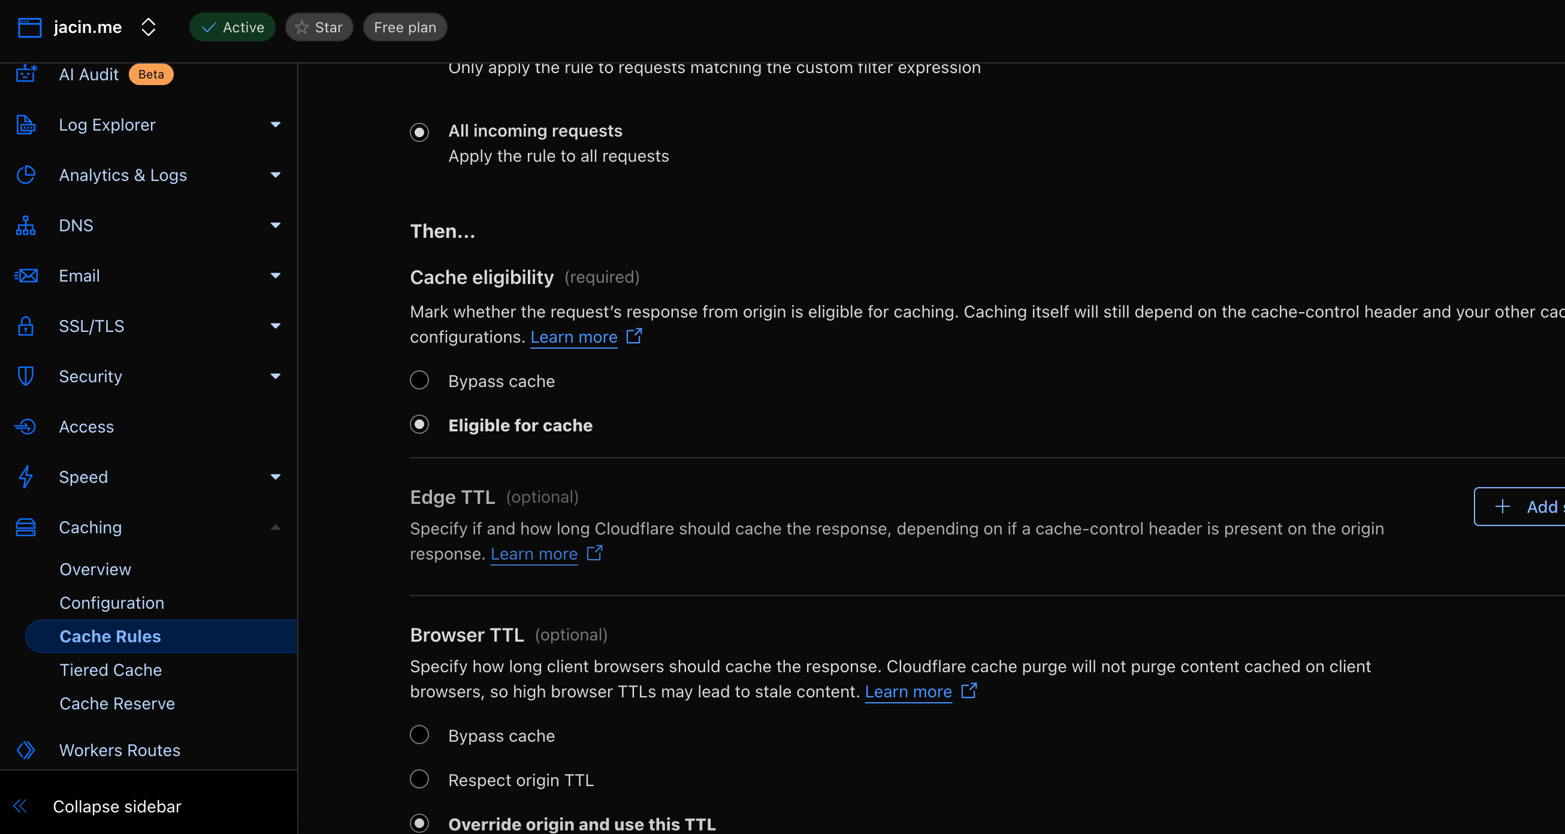This screenshot has height=834, width=1565.
Task: Select the Bypass cache eligibility option
Action: tap(419, 380)
